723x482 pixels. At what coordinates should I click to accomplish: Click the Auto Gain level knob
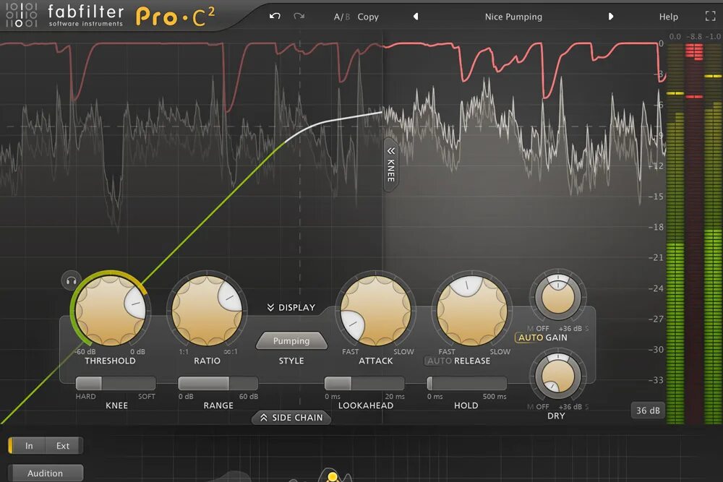pos(558,296)
